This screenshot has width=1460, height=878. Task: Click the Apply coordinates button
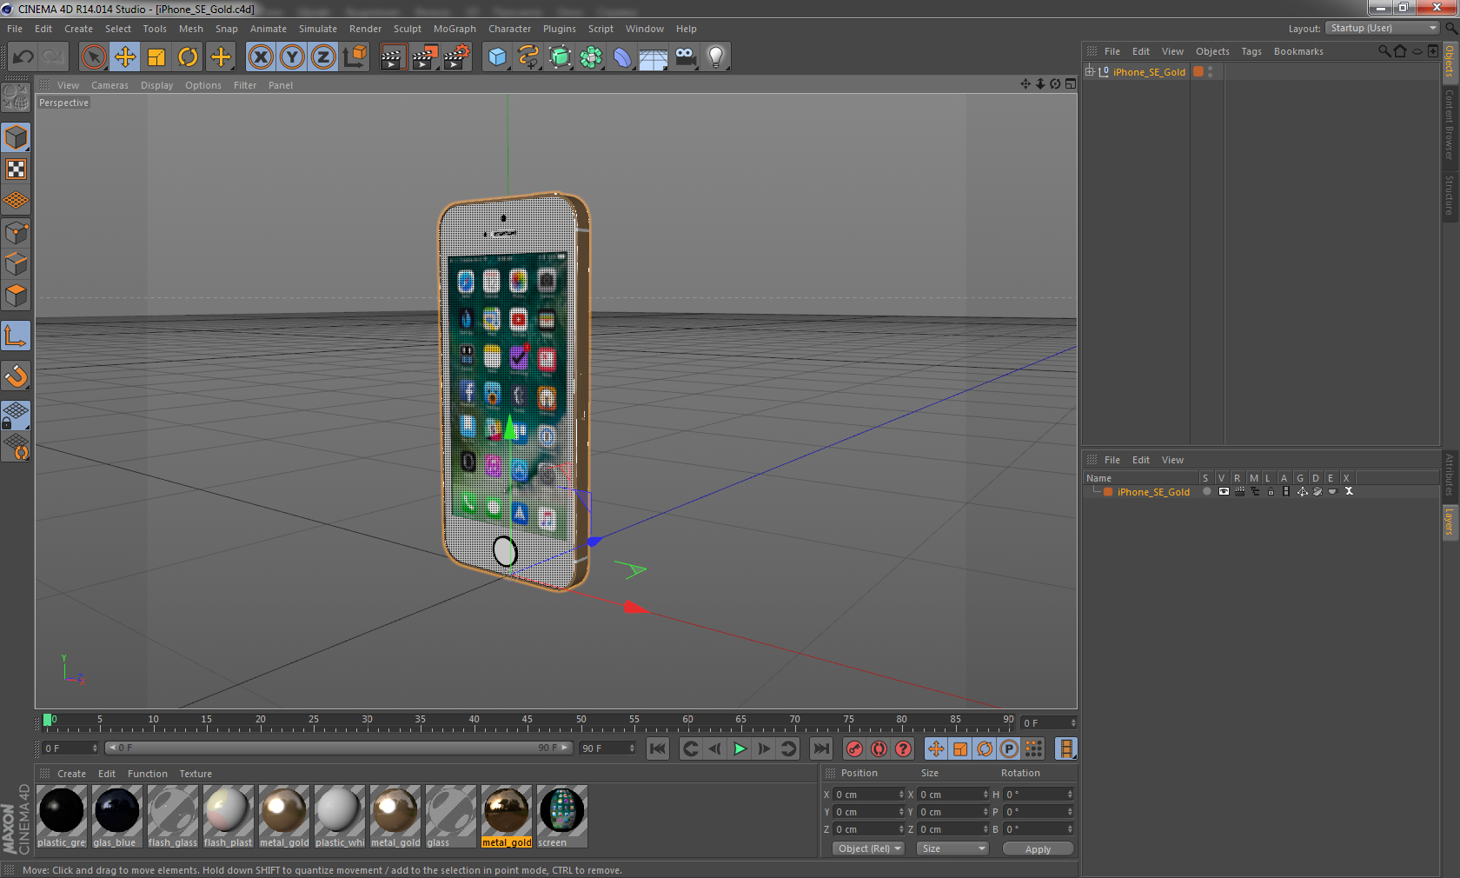point(1038,849)
